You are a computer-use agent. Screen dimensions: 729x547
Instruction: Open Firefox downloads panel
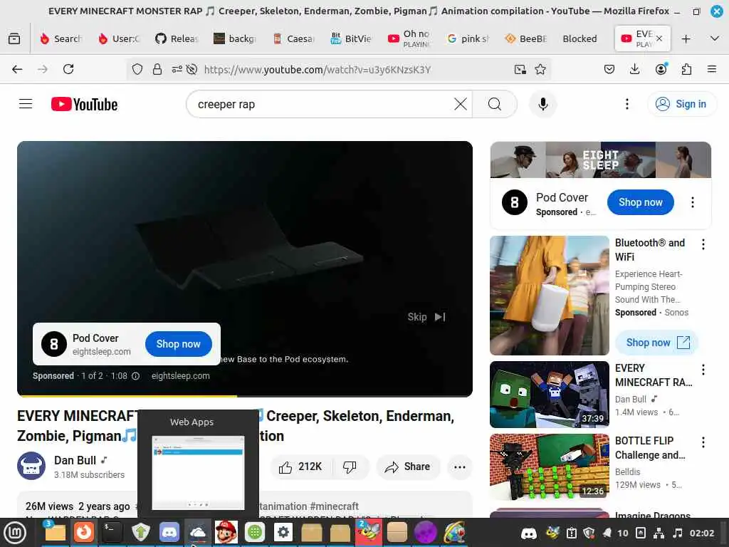point(634,69)
